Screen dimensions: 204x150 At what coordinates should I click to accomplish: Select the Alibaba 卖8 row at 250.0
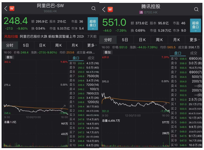[x=84, y=72]
